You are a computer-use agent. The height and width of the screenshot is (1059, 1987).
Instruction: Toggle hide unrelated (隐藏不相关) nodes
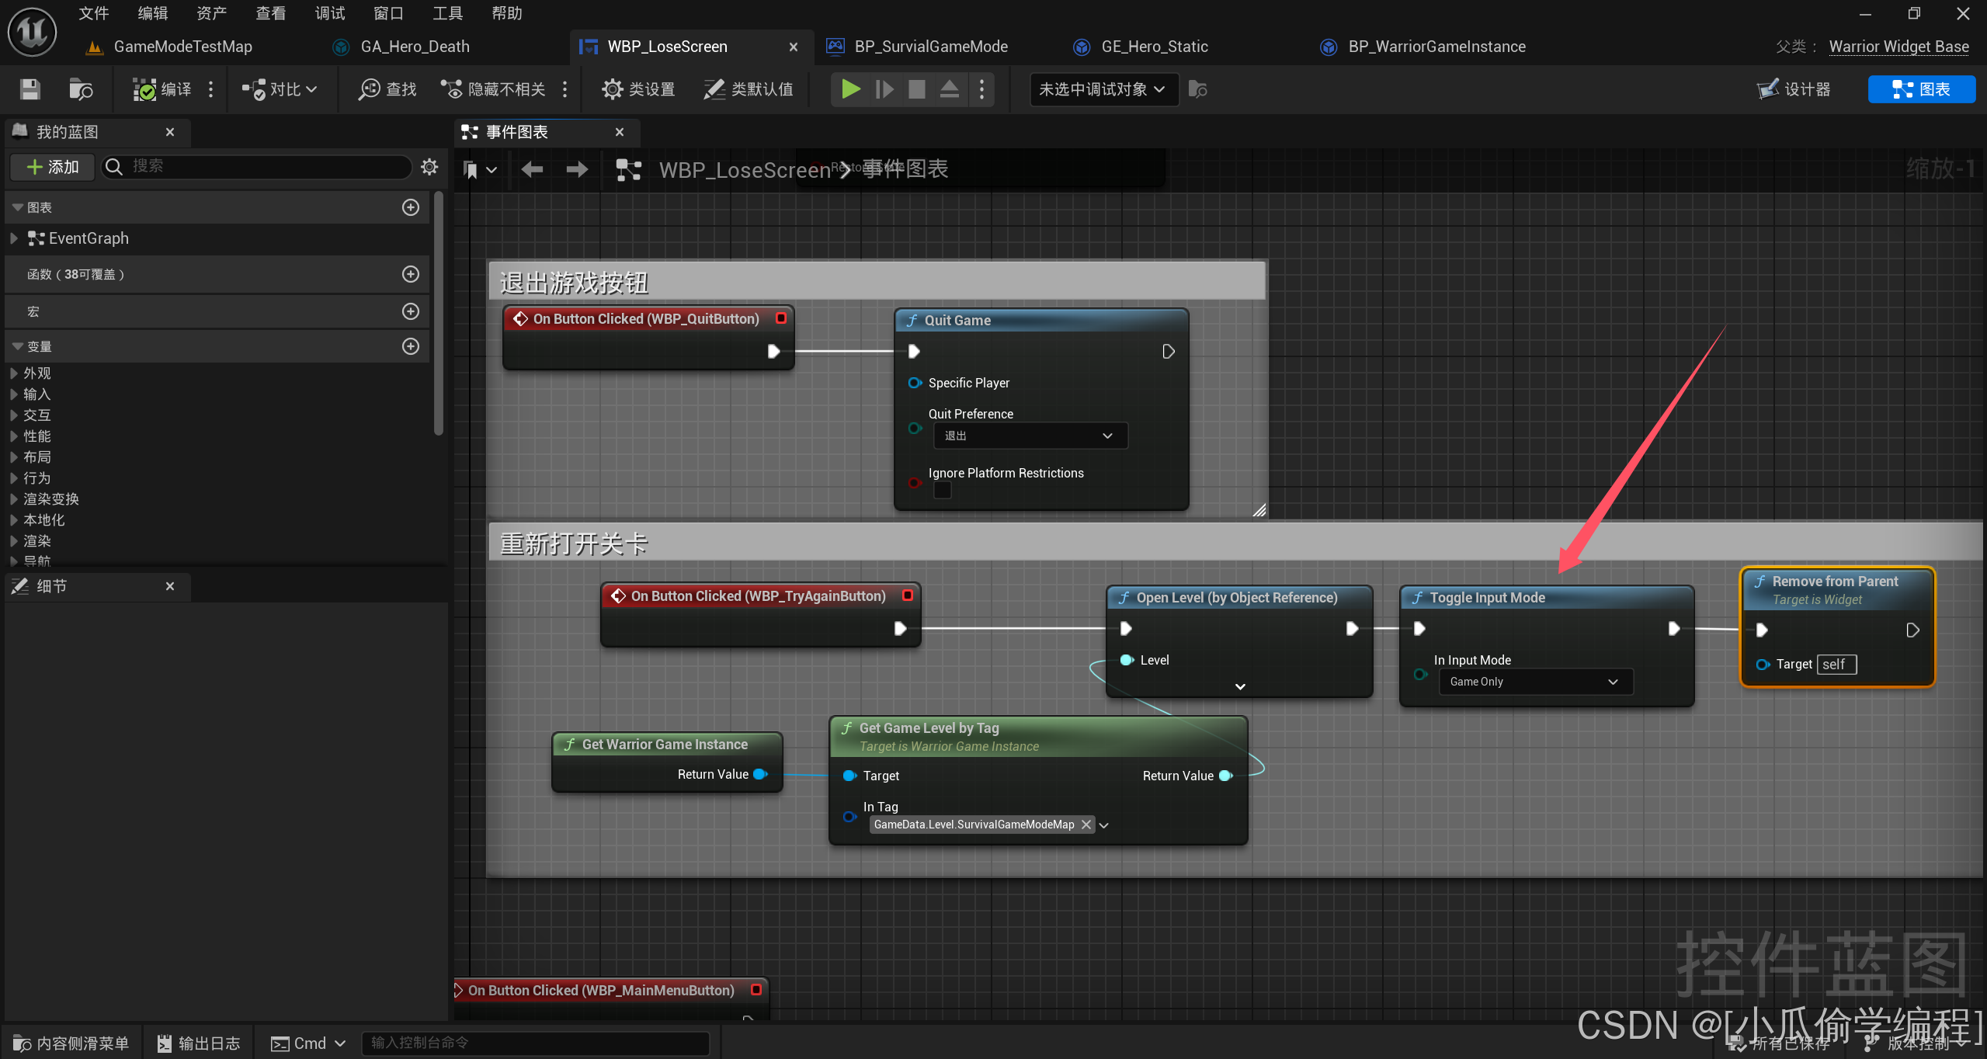point(494,89)
